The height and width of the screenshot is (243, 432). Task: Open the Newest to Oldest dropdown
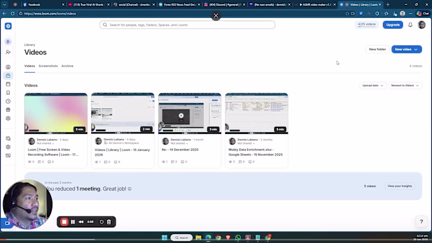(x=404, y=85)
